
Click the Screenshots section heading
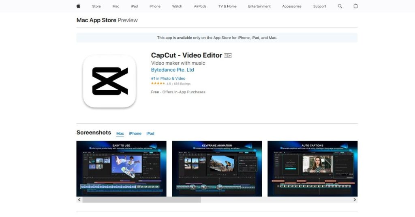pyautogui.click(x=94, y=133)
